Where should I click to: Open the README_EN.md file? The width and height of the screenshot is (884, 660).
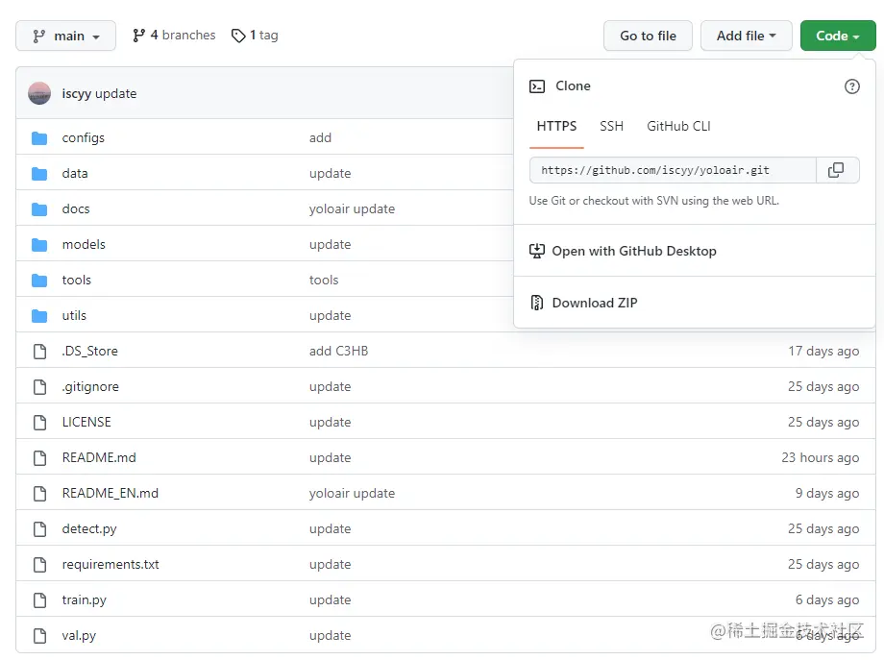(110, 493)
